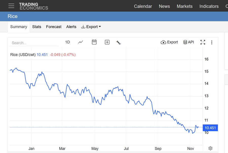
Task: Open chart settings gear icon
Action: 210,148
